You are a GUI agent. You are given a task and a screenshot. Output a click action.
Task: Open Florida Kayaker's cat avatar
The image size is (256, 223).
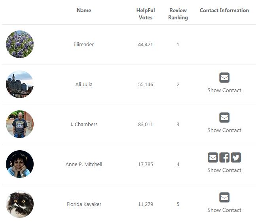point(20,204)
